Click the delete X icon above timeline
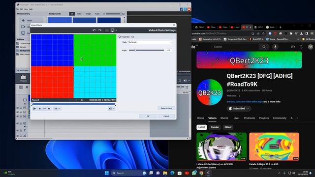The width and height of the screenshot is (315, 177). coord(27,87)
